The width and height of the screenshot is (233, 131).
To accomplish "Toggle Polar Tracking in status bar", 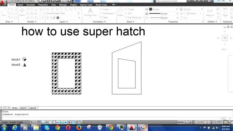I will 47,122.
